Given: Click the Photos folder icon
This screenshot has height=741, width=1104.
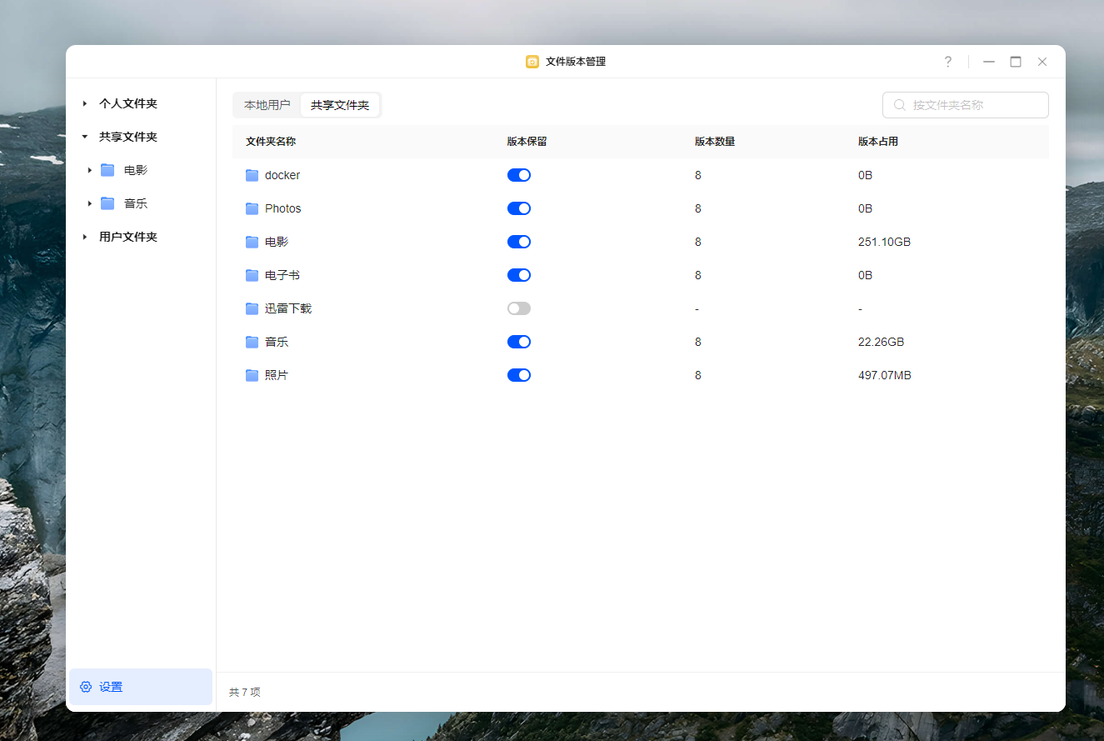Looking at the screenshot, I should tap(252, 208).
